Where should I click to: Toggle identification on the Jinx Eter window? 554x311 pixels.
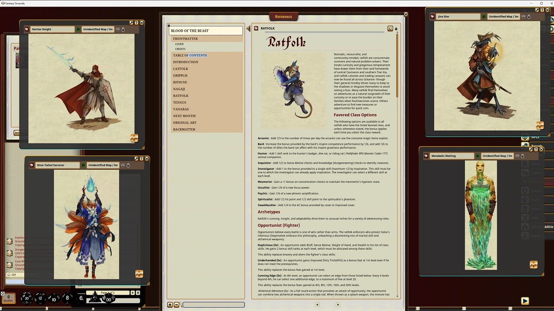[x=484, y=17]
